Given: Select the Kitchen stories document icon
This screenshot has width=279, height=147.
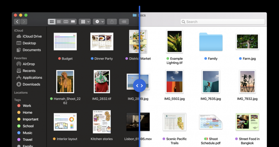Looking at the screenshot, I should [102, 122].
